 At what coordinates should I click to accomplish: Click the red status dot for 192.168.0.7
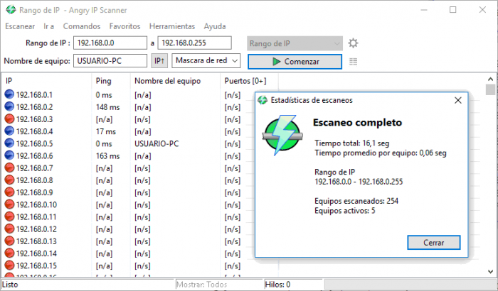[x=9, y=168]
